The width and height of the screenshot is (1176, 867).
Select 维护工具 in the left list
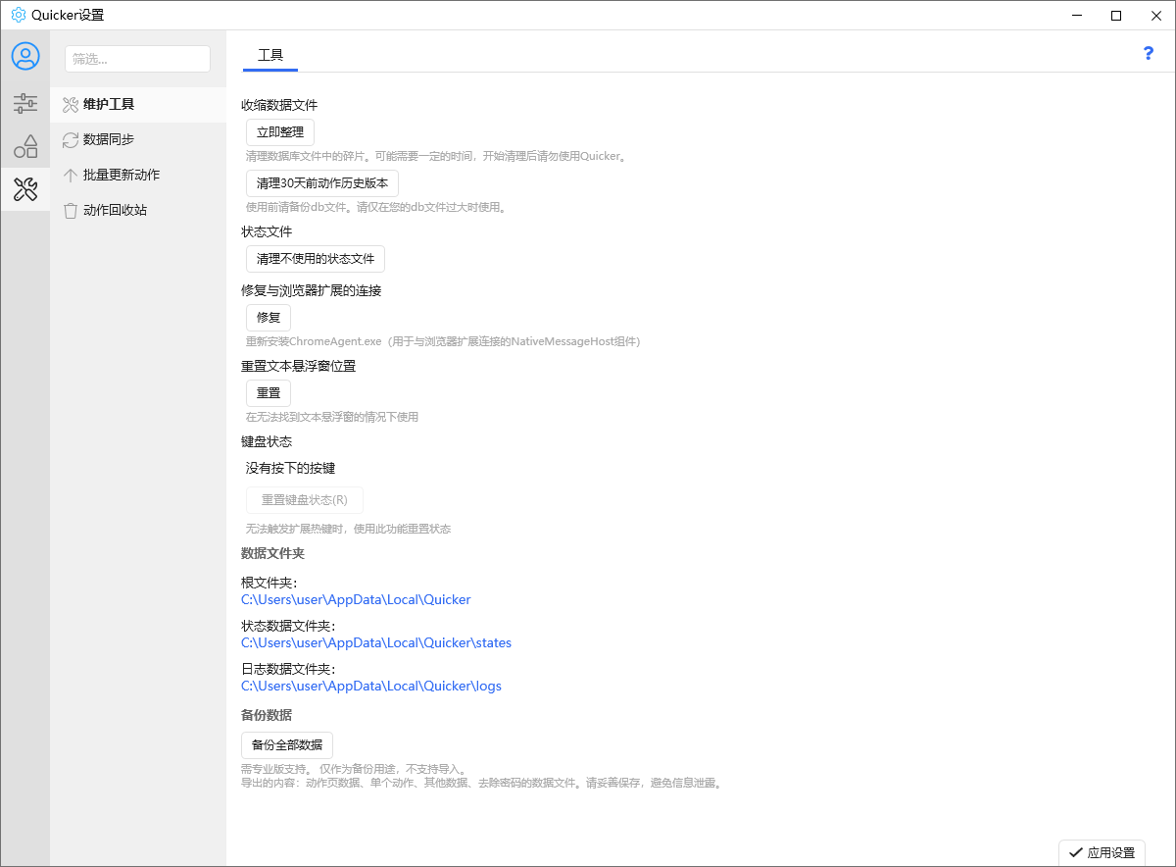[x=108, y=104]
